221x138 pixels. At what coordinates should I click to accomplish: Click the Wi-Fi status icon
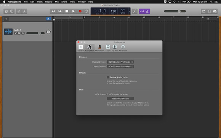pos(175,2)
